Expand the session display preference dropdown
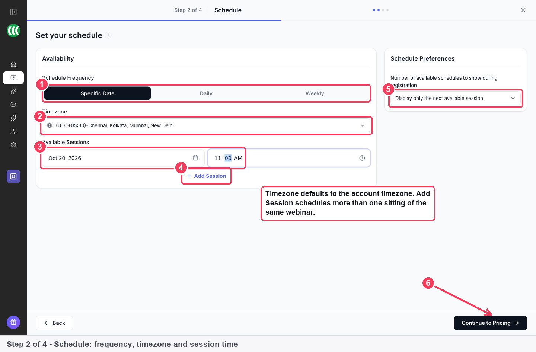The image size is (536, 352). (456, 98)
